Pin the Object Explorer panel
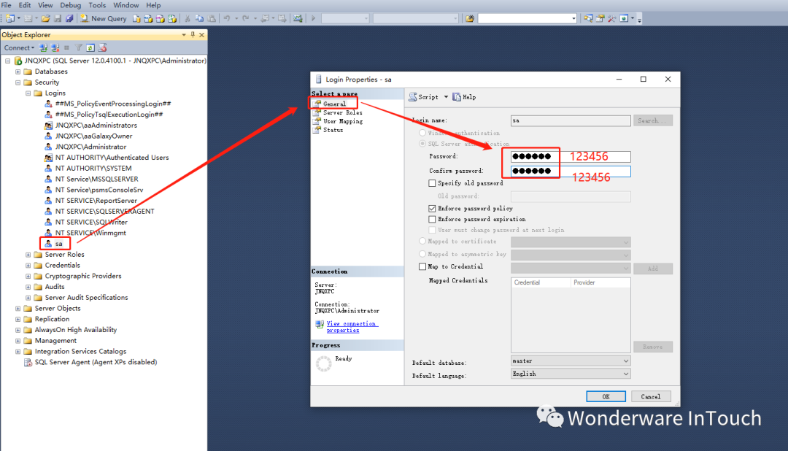Image resolution: width=788 pixels, height=451 pixels. pyautogui.click(x=193, y=35)
